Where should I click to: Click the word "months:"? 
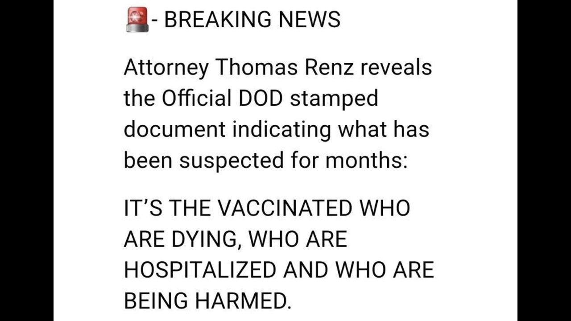coord(367,160)
